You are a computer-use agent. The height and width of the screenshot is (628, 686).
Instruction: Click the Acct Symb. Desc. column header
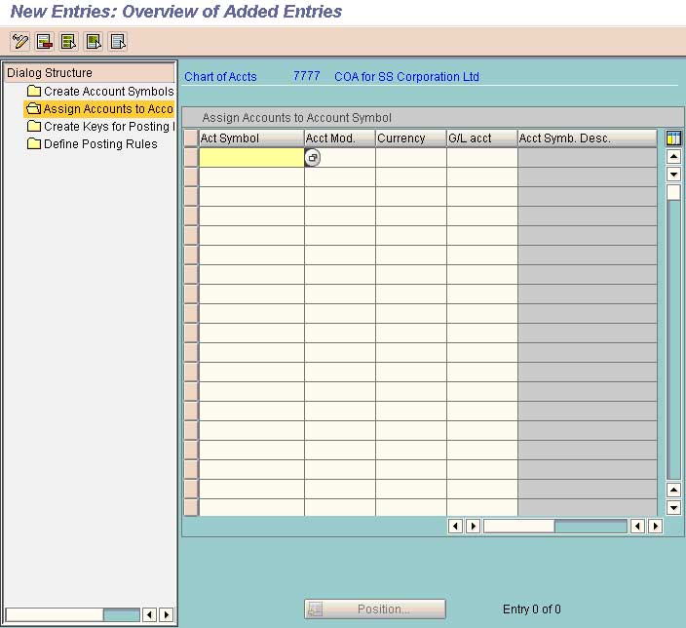pos(588,138)
